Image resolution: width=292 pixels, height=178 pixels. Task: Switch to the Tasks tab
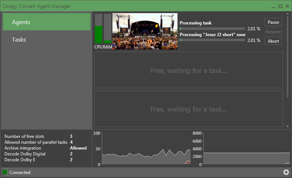click(47, 39)
